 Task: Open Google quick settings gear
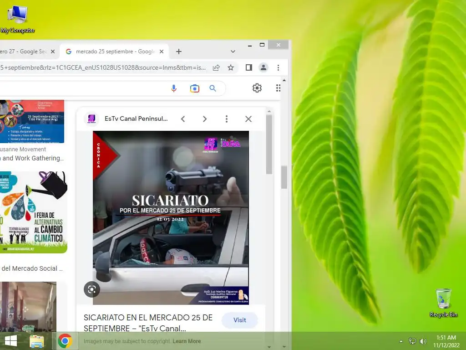(257, 88)
